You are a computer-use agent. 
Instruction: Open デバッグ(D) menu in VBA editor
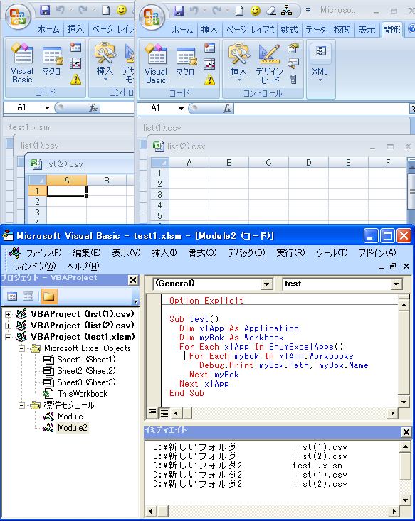(x=246, y=253)
